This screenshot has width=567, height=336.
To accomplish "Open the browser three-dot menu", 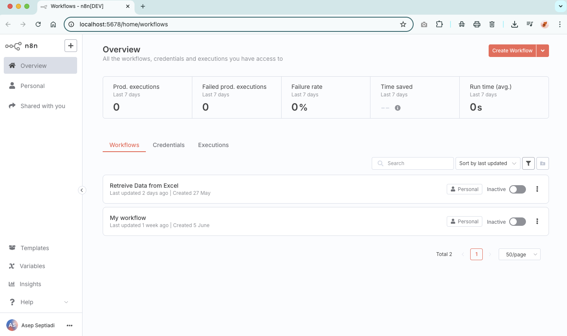I will [x=560, y=24].
